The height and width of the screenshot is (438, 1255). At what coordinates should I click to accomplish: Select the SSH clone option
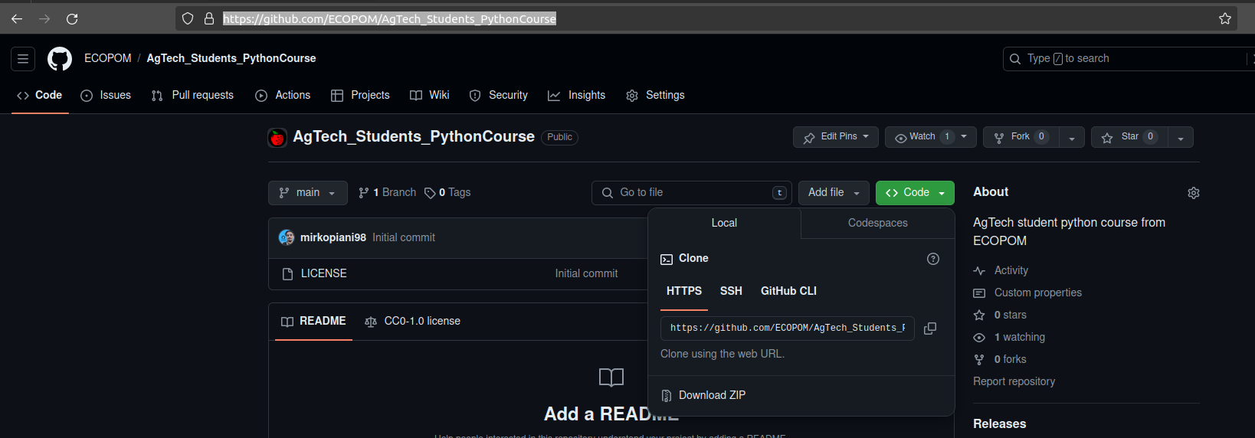[731, 291]
